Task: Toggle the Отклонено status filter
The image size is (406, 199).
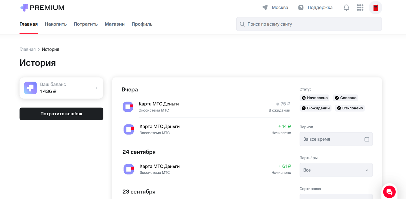Action: (x=350, y=108)
